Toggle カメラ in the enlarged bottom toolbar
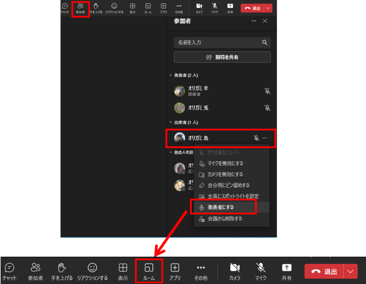366x284 pixels. [235, 271]
